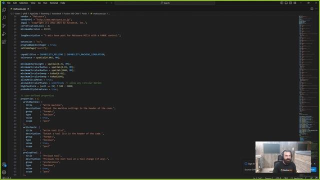Close the sign-in notification popup
Screen dimensions: 320x180
[314, 163]
